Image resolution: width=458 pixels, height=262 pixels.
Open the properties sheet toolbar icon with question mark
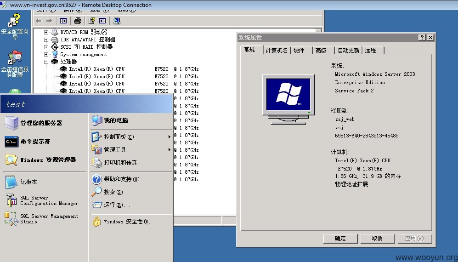pos(92,21)
